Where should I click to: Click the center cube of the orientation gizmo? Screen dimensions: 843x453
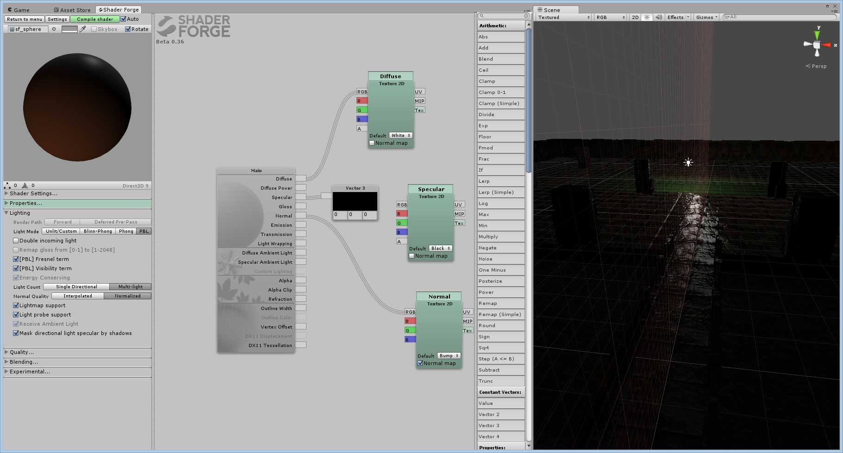click(x=817, y=45)
